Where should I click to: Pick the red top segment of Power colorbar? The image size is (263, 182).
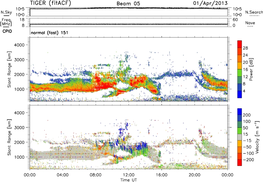240,44
